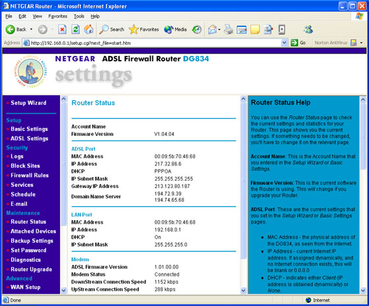Image resolution: width=369 pixels, height=306 pixels.
Task: Click the Edit page icon
Action: 242,30
